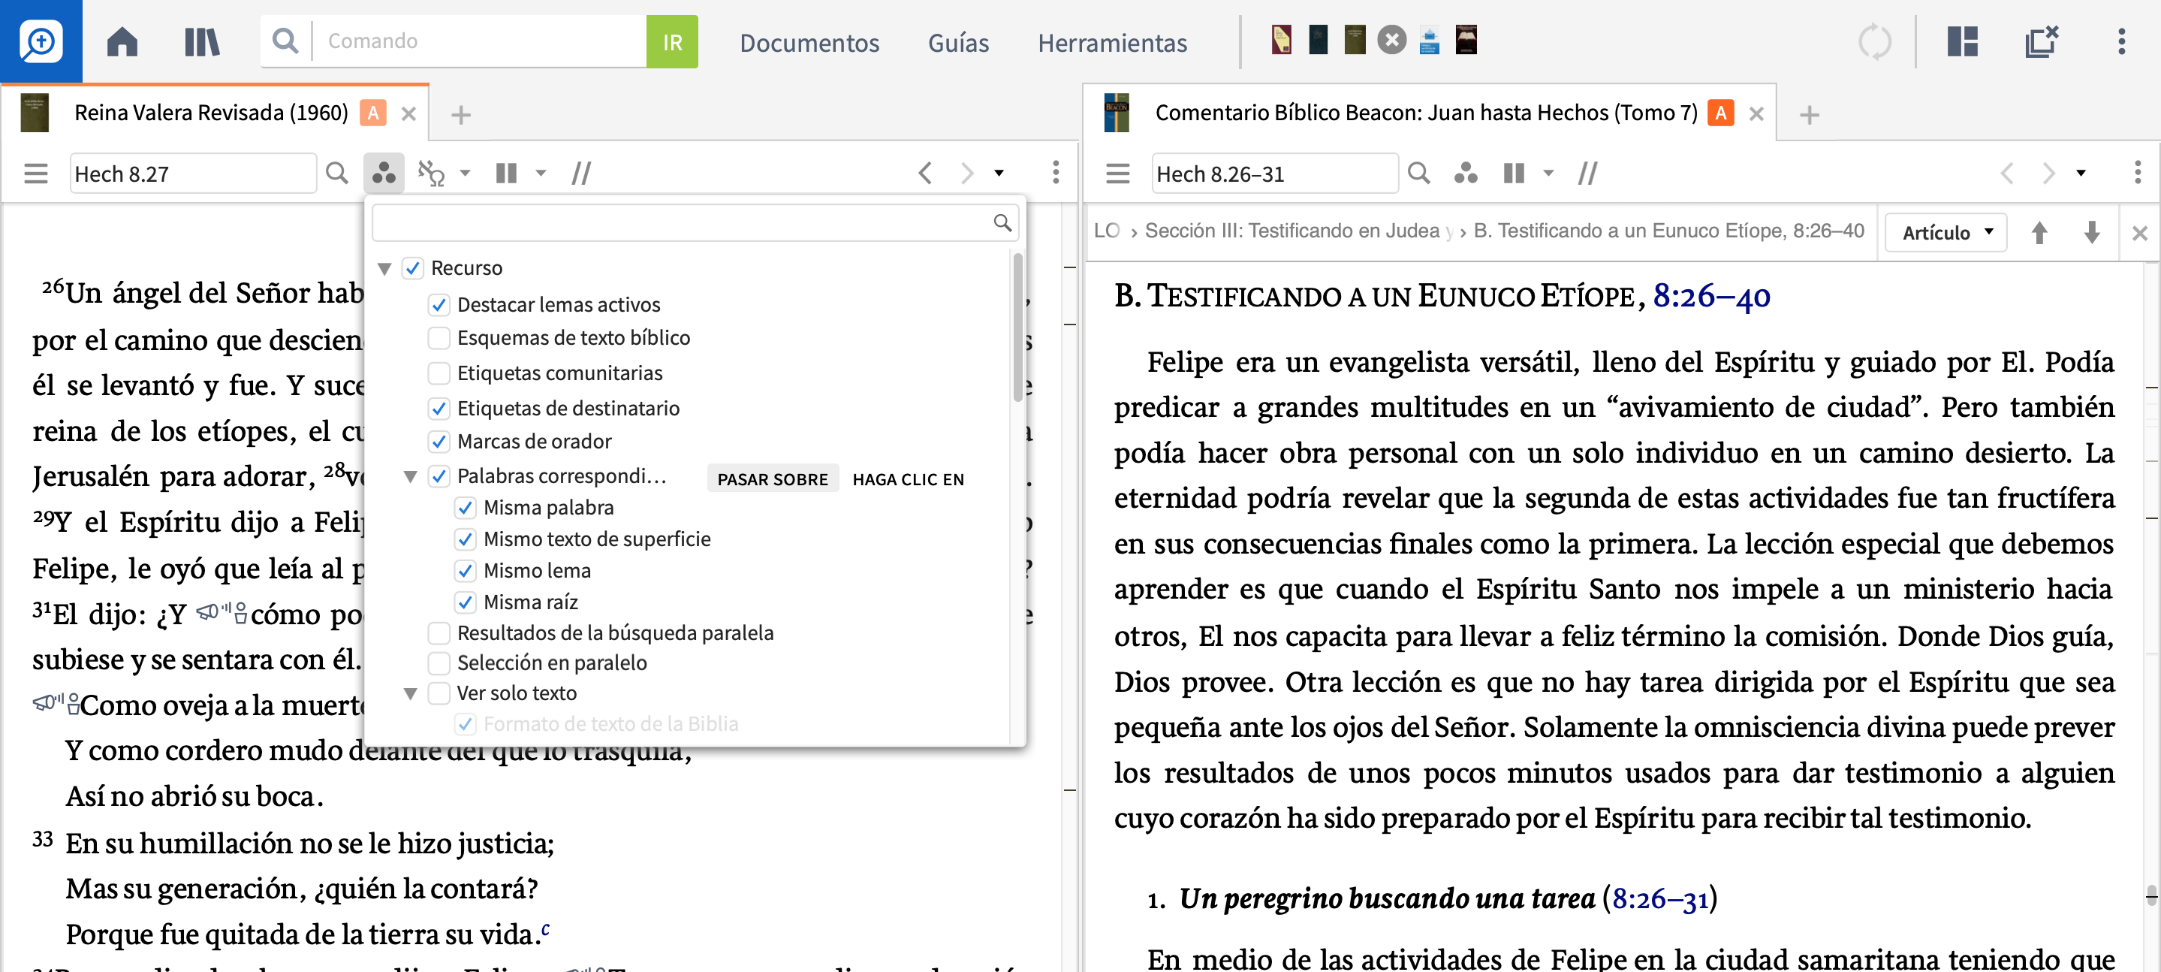
Task: Select the Reina Valera Revisada (1960) tab
Action: pos(212,113)
